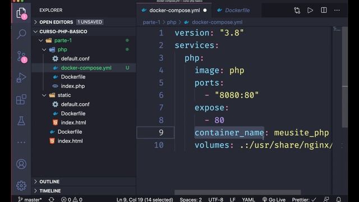Click the horizontal editor scrollbar
Viewport: 359px width, 202px height.
pos(238,192)
